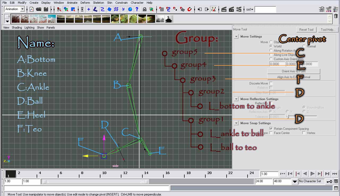Click the New Scene icon
Image resolution: width=340 pixels, height=196 pixels.
(x=32, y=9)
